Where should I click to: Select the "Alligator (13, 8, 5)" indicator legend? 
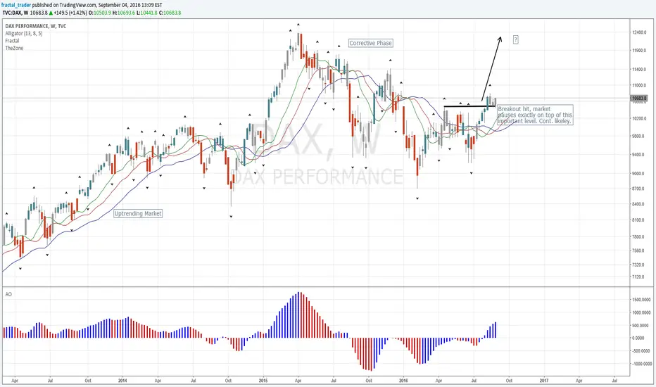point(24,34)
